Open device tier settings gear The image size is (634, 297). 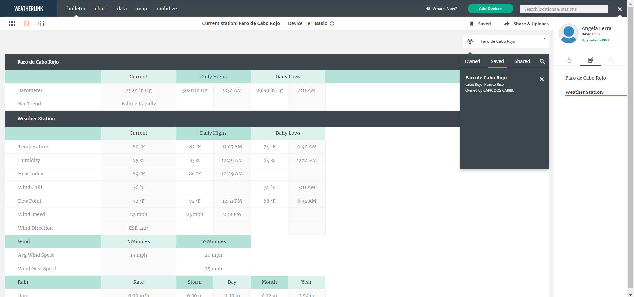pos(332,23)
